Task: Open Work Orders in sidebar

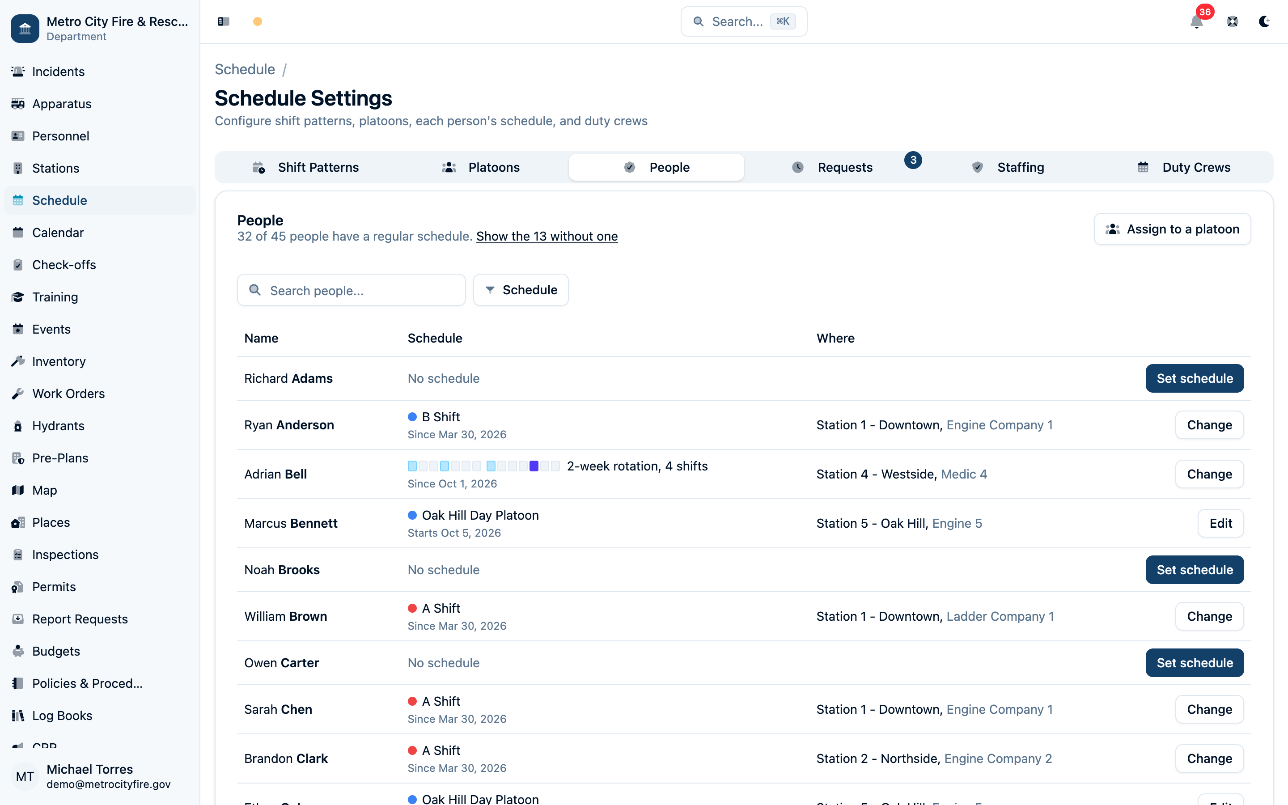Action: [x=100, y=394]
